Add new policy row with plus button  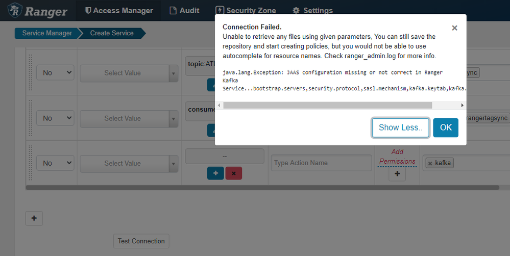point(34,218)
